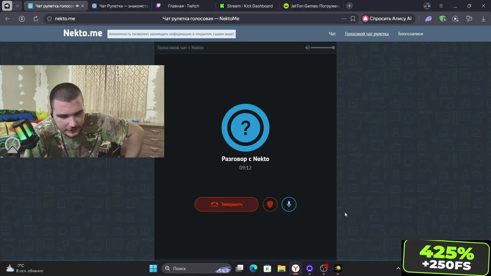Report the user with the red shield icon
Image resolution: width=491 pixels, height=276 pixels.
[x=270, y=204]
